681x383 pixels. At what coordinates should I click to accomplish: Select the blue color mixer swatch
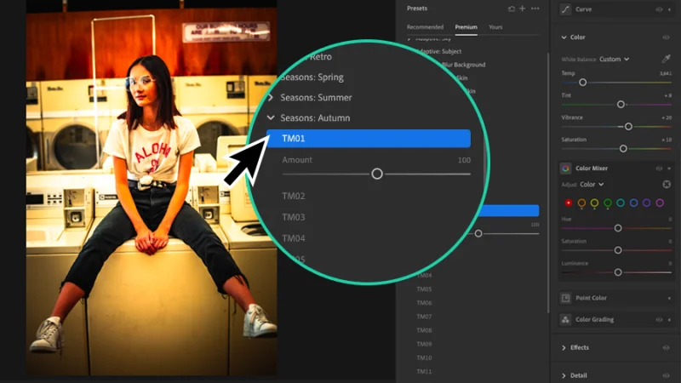coord(633,203)
